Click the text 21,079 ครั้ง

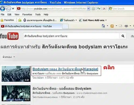pyautogui.click(x=79, y=97)
